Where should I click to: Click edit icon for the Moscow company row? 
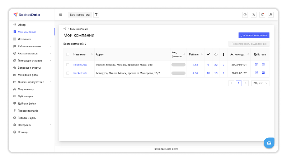[256, 64]
